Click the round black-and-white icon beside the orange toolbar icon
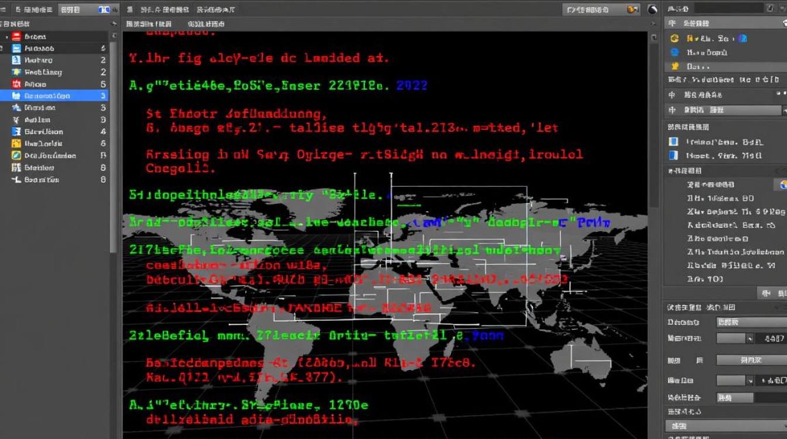The height and width of the screenshot is (439, 787). coord(652,9)
